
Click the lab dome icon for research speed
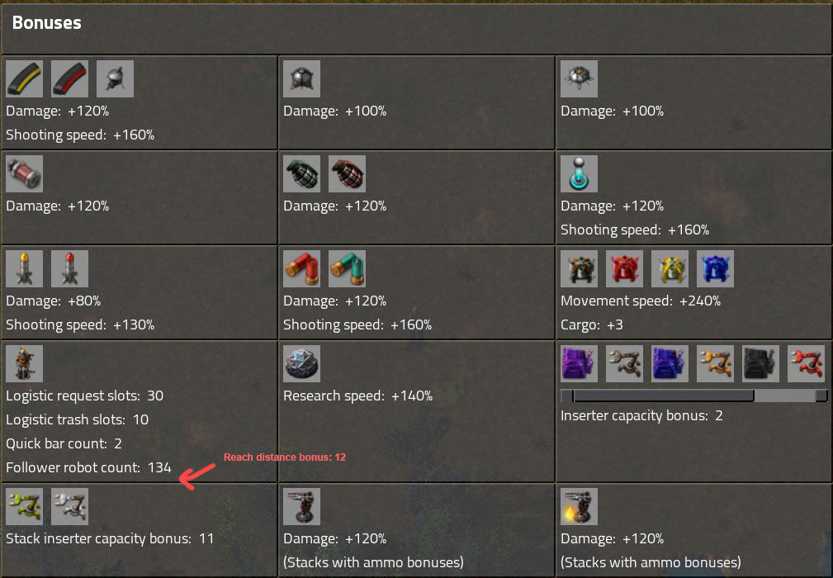(302, 364)
